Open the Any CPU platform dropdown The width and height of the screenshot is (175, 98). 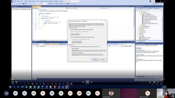tap(43, 4)
